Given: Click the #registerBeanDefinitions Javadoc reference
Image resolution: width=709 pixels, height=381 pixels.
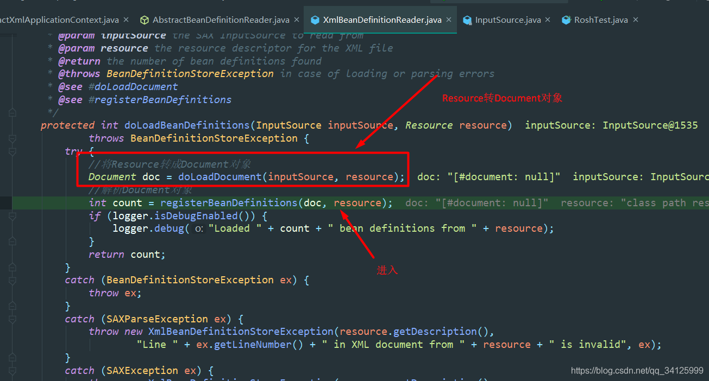Looking at the screenshot, I should (160, 100).
